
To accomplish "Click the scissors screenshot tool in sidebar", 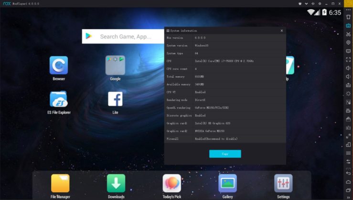I will tap(348, 34).
